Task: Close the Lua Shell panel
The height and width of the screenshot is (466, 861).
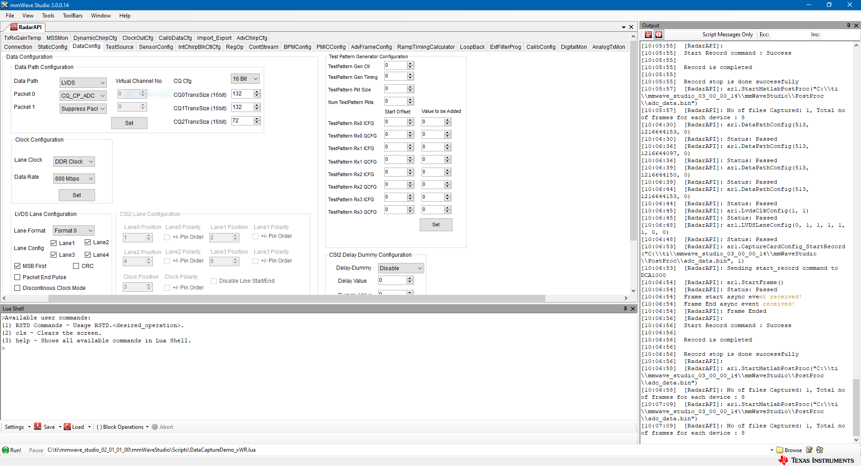Action: [x=633, y=308]
